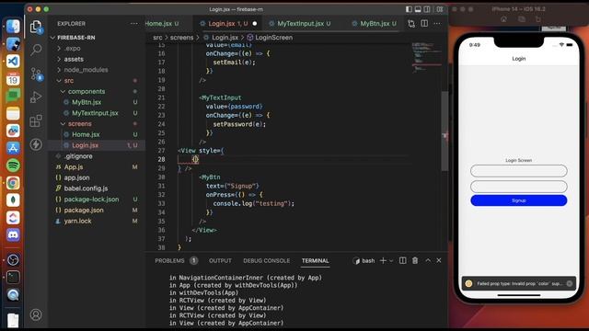589x331 pixels.
Task: Open package-lock.json file
Action: [91, 200]
